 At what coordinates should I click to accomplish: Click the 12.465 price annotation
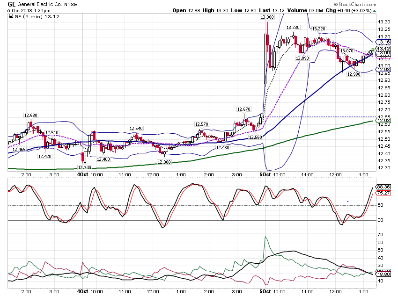pos(19,150)
